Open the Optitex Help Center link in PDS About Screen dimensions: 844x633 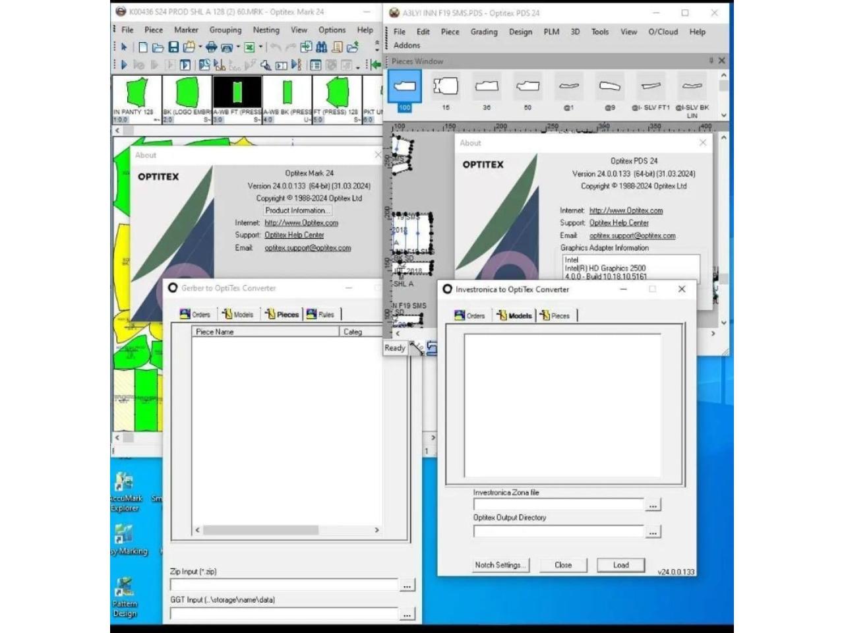tap(618, 223)
